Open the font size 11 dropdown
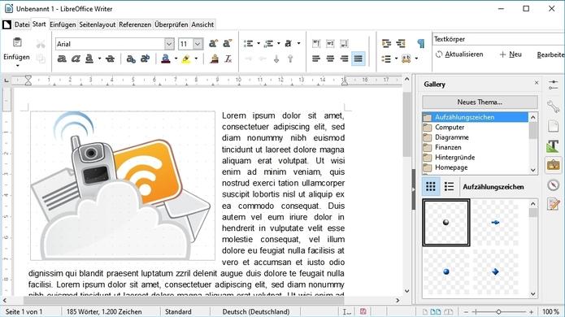Image resolution: width=565 pixels, height=317 pixels. point(198,44)
